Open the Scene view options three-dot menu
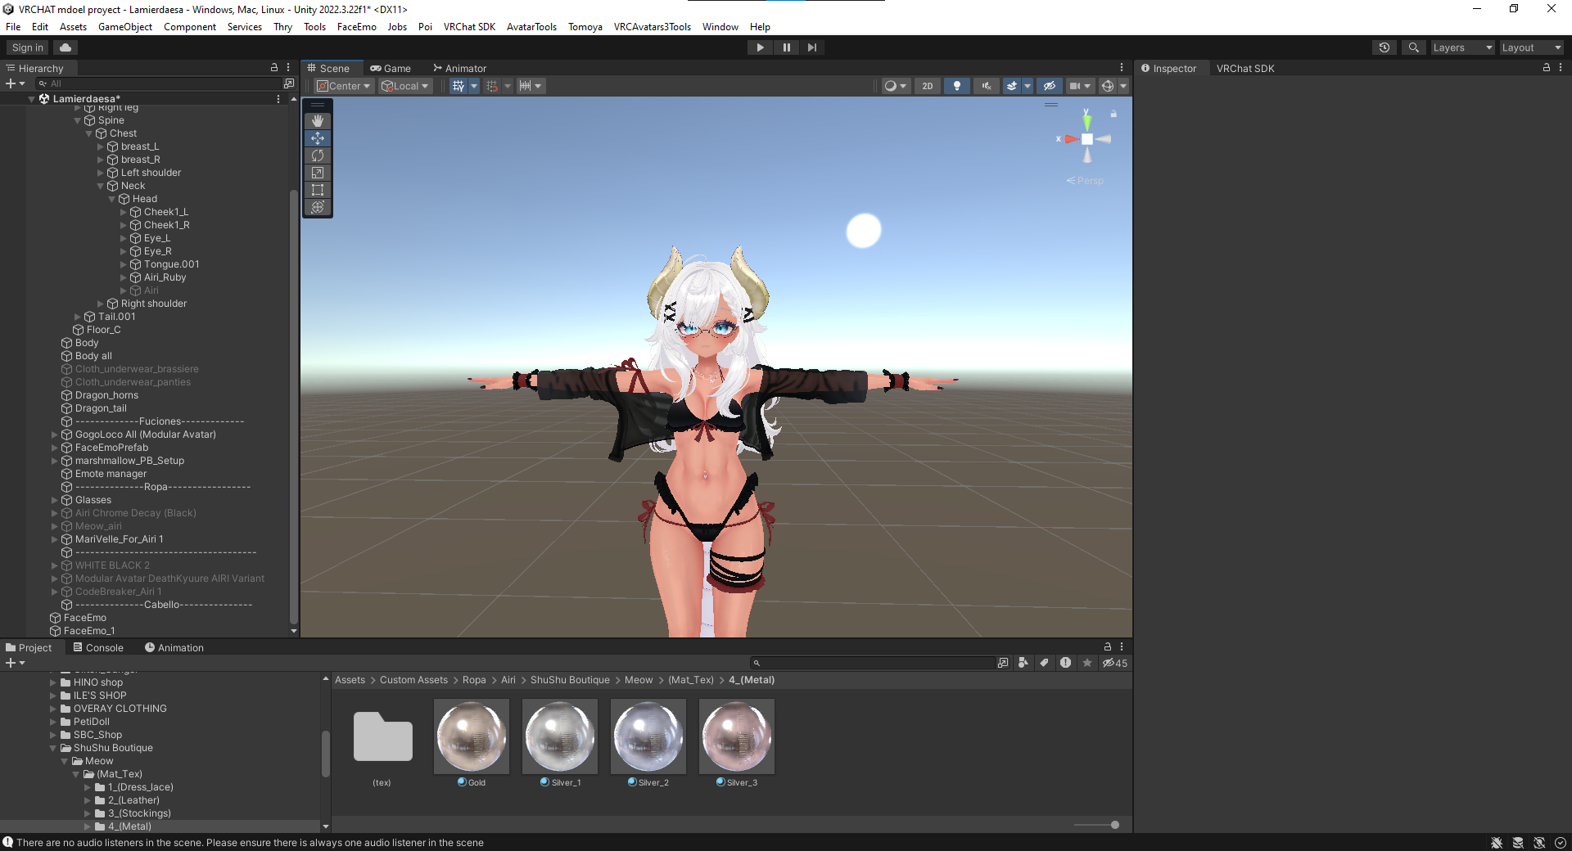 pos(1122,68)
